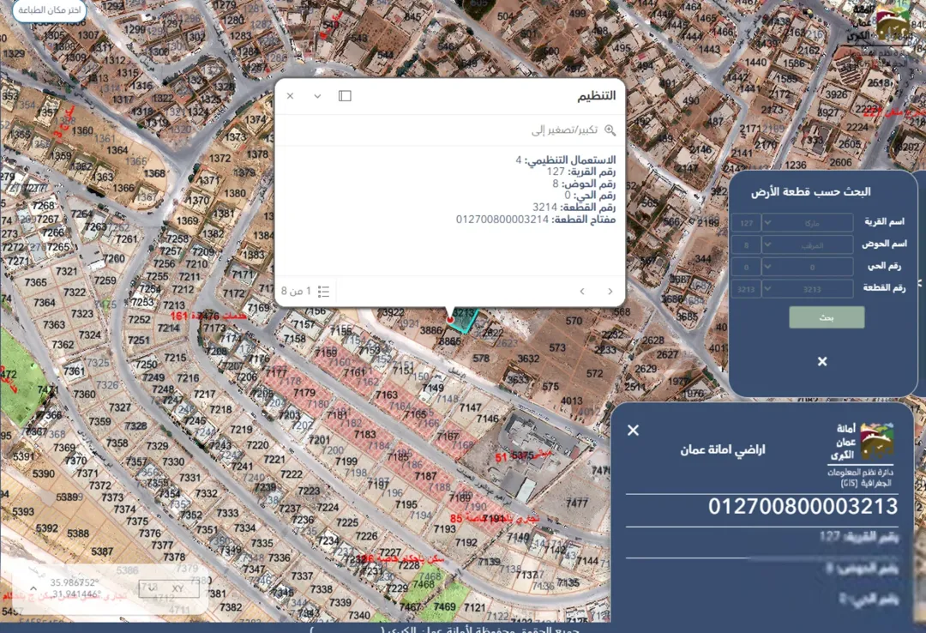Click the تكبير/تصغير إلى zoom icon
The image size is (926, 633).
coord(610,130)
